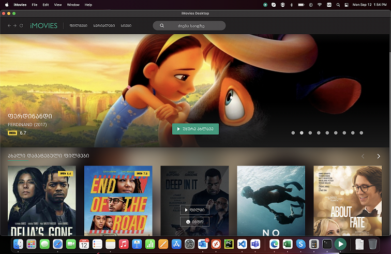This screenshot has height=254, width=391.
Task: Open Outlook from the dock
Action: (x=203, y=244)
